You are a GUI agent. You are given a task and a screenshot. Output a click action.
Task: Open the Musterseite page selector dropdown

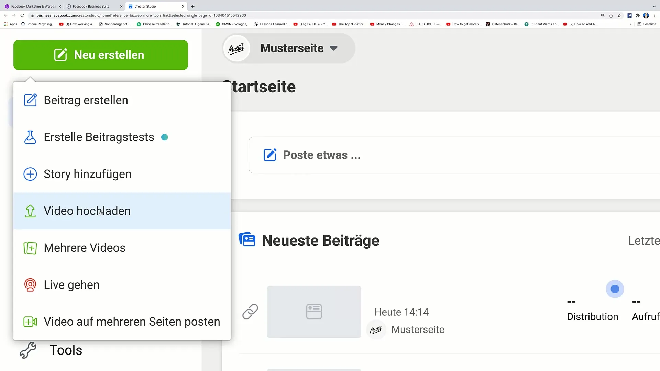(x=289, y=48)
